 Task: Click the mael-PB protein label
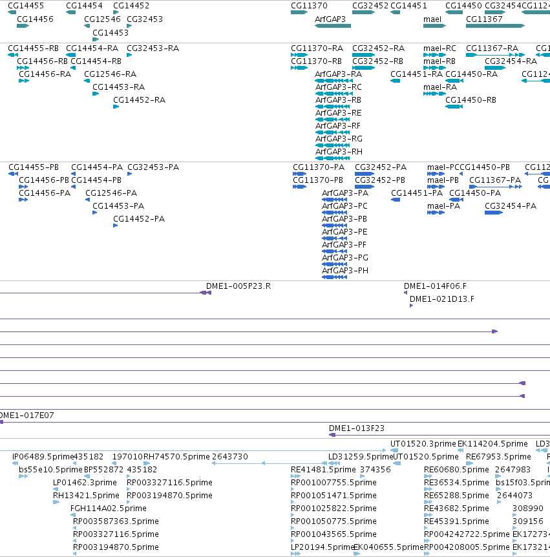pos(443,180)
